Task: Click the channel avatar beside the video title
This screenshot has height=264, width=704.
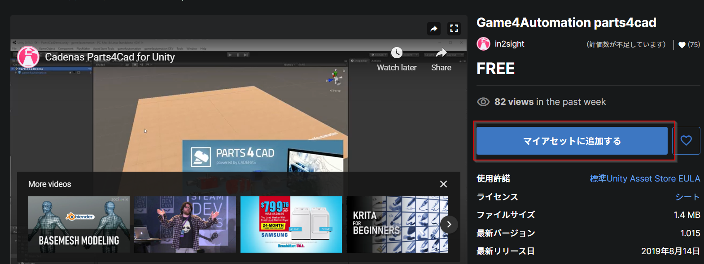Action: point(28,57)
